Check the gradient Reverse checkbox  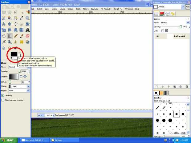[x=21, y=77]
